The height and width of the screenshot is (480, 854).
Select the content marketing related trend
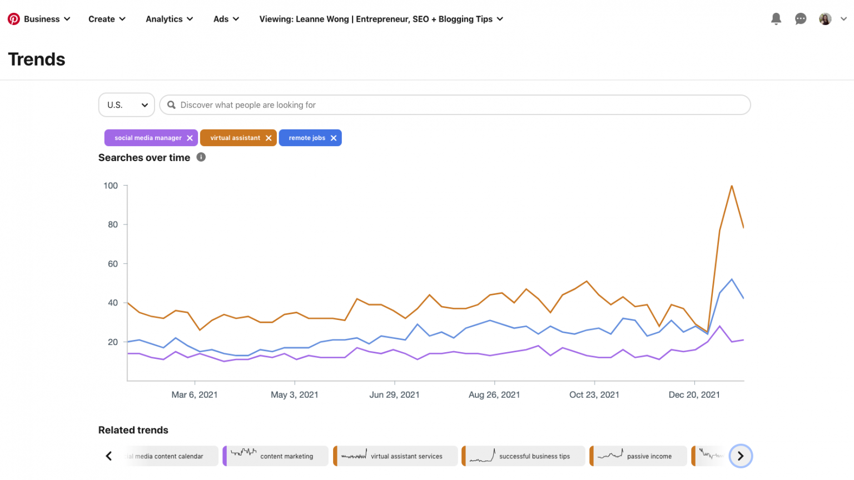[x=275, y=456]
